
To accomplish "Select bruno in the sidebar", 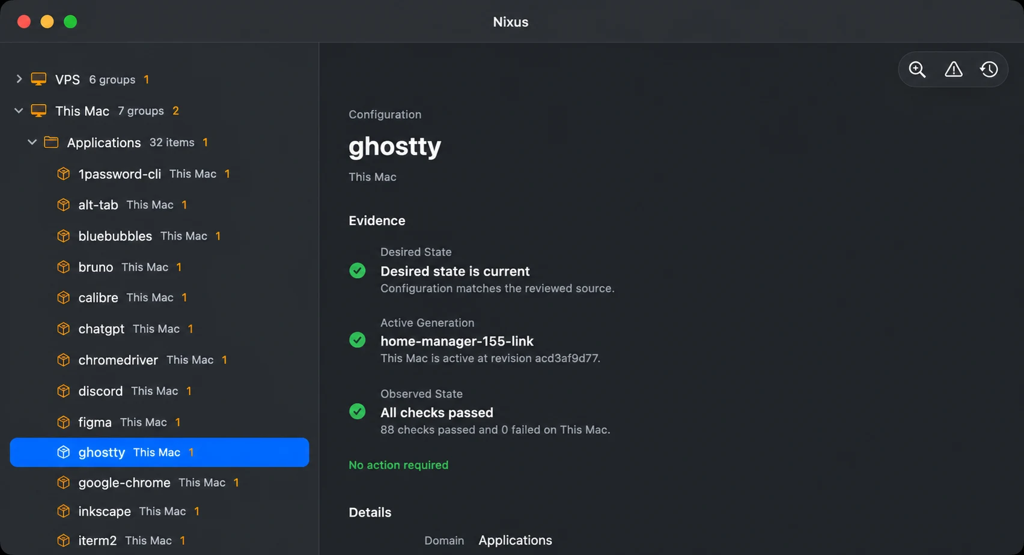I will (159, 267).
